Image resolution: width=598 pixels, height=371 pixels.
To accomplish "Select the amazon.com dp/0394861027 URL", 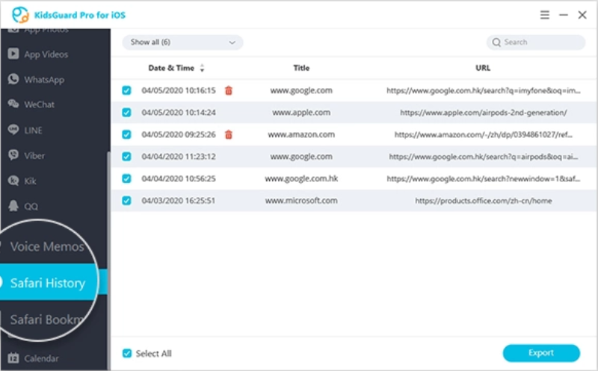I will click(483, 134).
